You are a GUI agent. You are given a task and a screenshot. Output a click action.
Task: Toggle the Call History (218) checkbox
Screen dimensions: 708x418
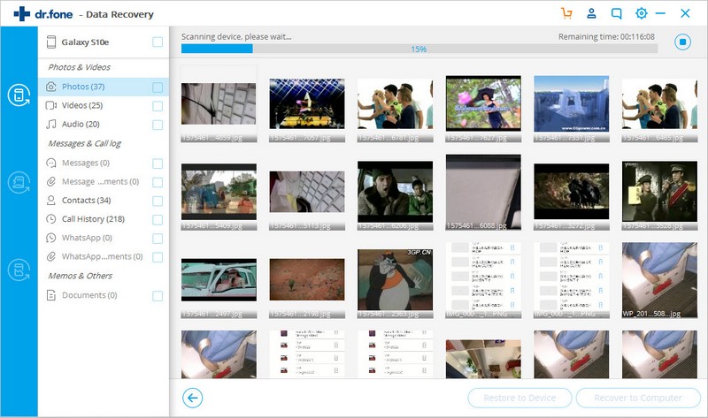[x=158, y=219]
